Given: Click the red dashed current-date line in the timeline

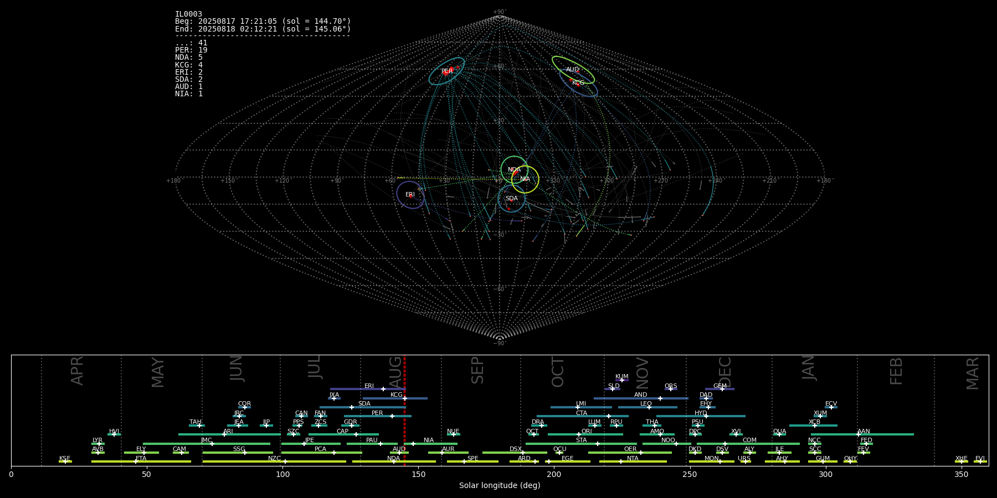Looking at the screenshot, I should pos(405,410).
